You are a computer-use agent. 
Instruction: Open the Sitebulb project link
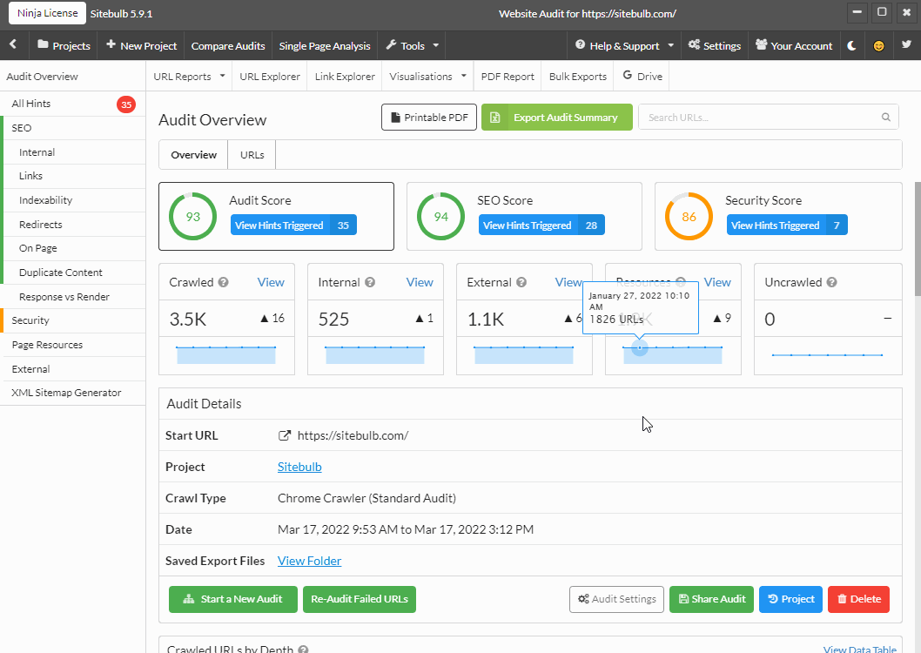(x=299, y=467)
